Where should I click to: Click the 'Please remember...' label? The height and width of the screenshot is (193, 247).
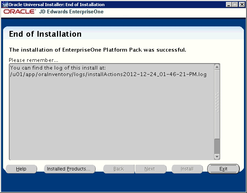click(33, 60)
